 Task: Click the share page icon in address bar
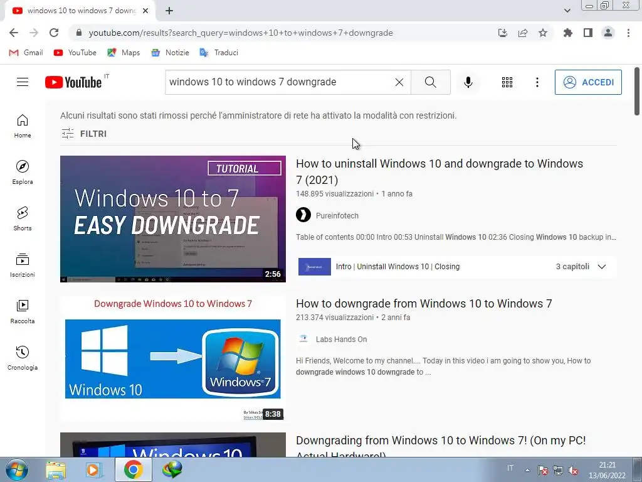(x=523, y=33)
